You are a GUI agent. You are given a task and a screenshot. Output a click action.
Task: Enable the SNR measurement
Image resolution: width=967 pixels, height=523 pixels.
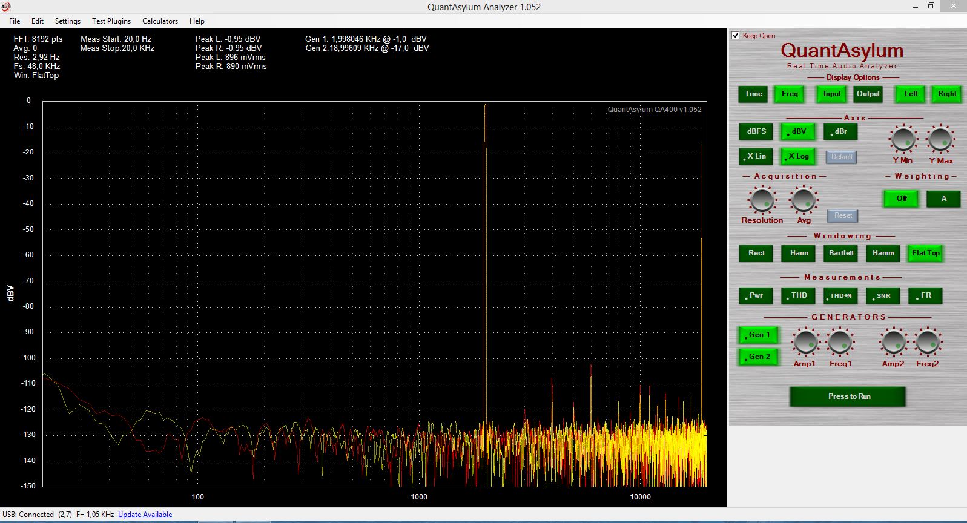pyautogui.click(x=883, y=295)
